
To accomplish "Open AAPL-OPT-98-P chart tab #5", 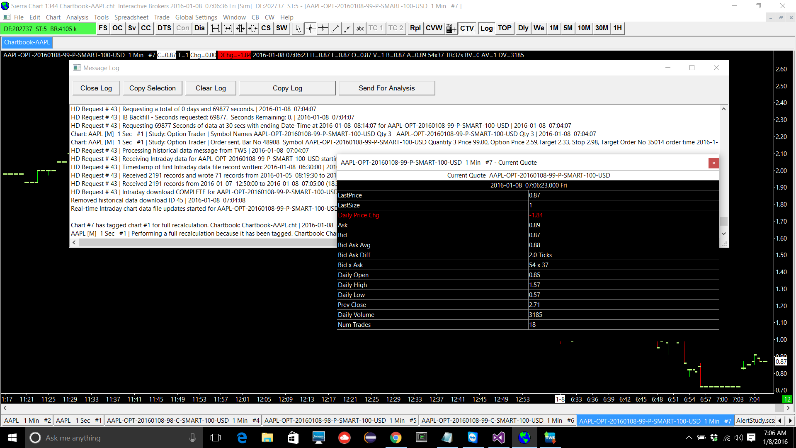I will click(340, 421).
